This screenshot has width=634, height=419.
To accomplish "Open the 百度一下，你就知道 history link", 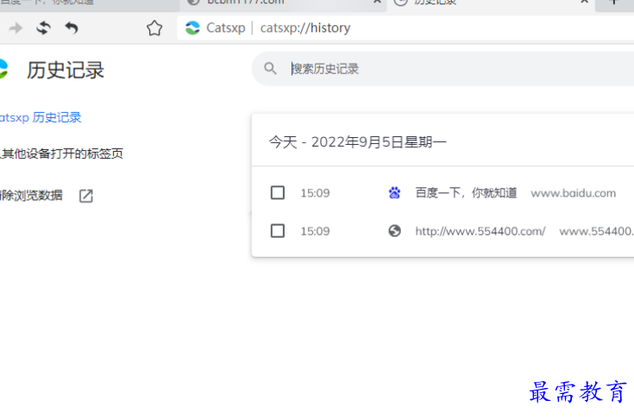I will coord(466,193).
